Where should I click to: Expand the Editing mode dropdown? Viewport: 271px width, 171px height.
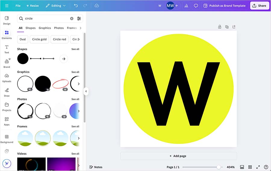point(56,6)
